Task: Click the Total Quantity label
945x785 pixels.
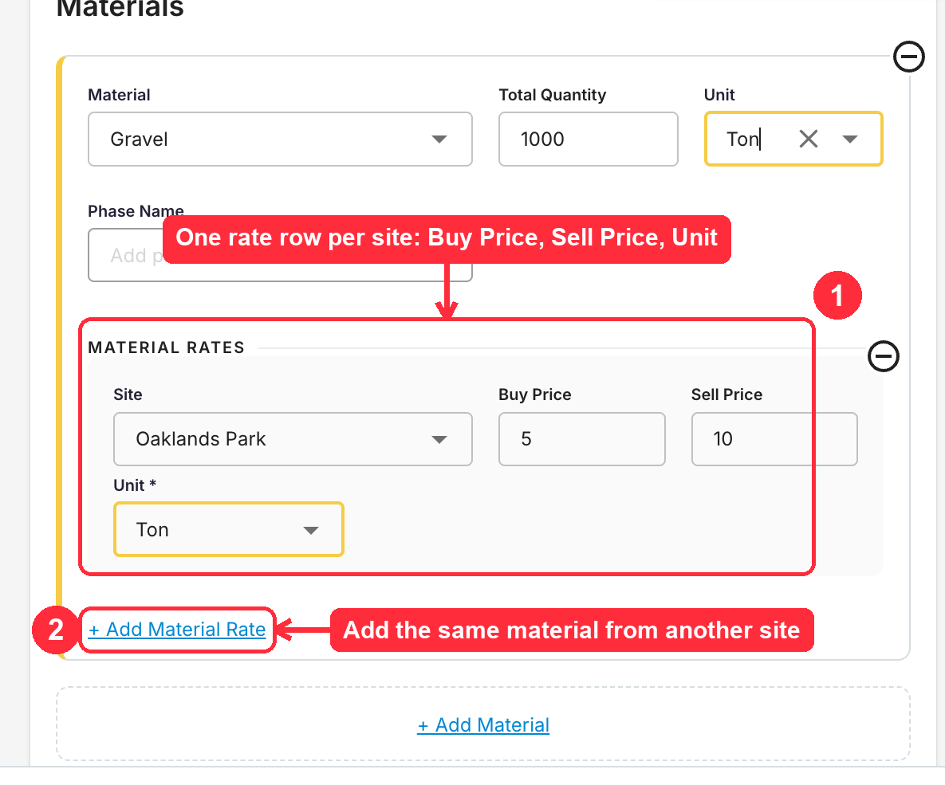Action: pyautogui.click(x=553, y=95)
